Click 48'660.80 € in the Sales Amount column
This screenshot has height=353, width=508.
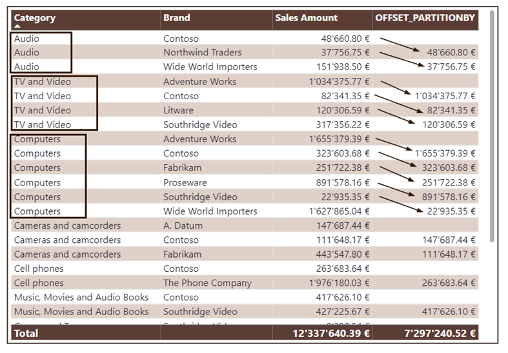(345, 39)
